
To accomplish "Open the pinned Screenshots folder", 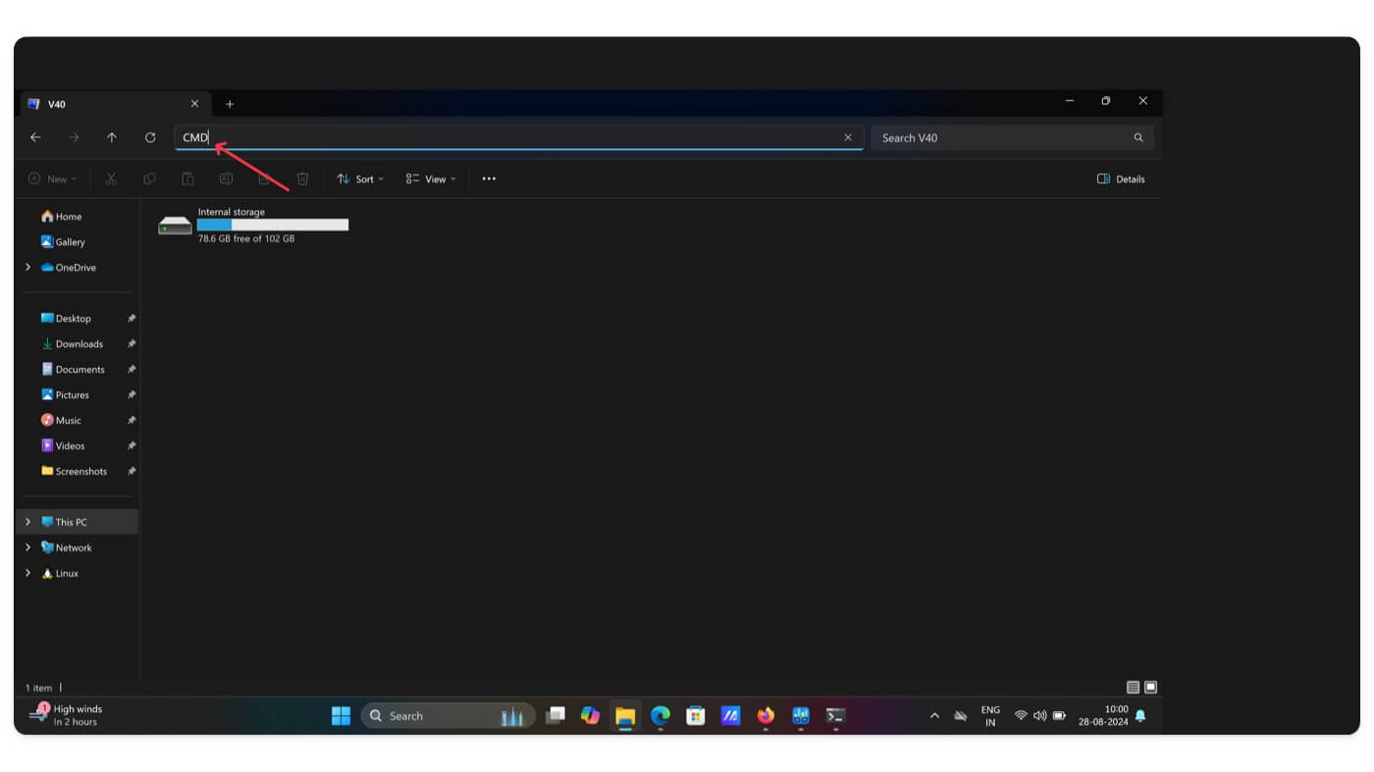I will click(x=74, y=472).
